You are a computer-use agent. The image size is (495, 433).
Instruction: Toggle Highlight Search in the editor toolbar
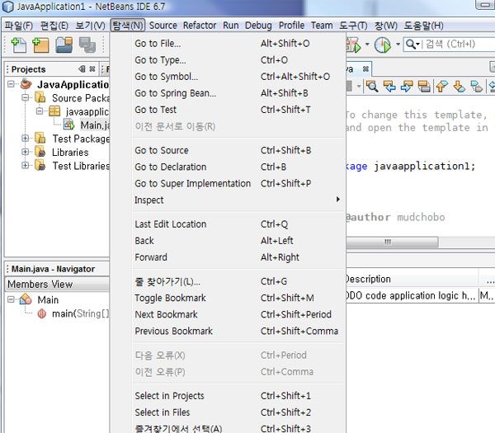[424, 86]
